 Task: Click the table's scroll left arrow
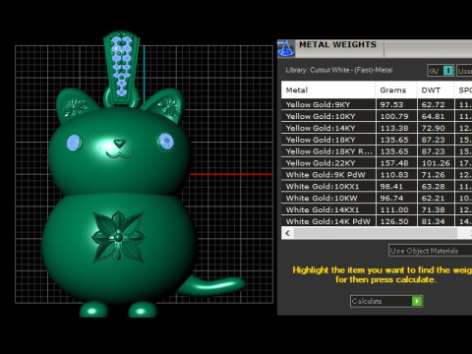[x=288, y=233]
